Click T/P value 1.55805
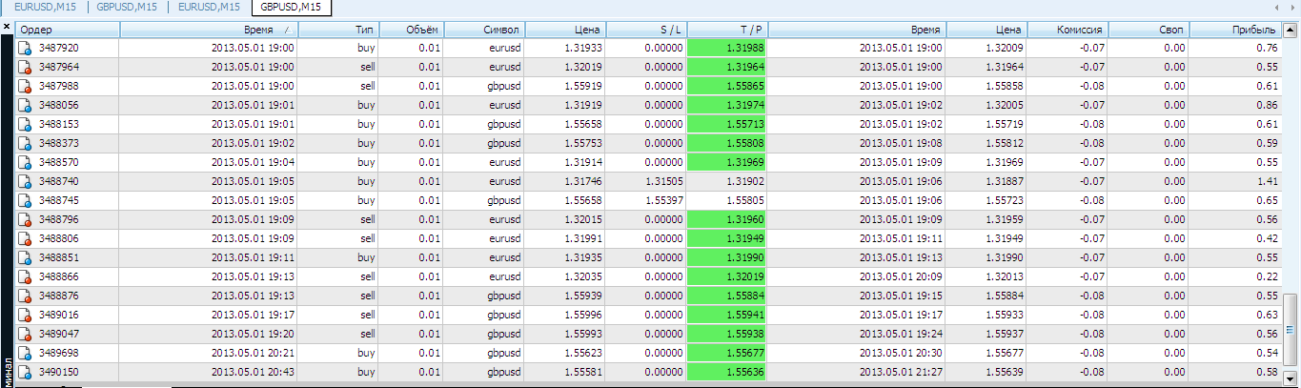The image size is (1301, 388). coord(744,200)
